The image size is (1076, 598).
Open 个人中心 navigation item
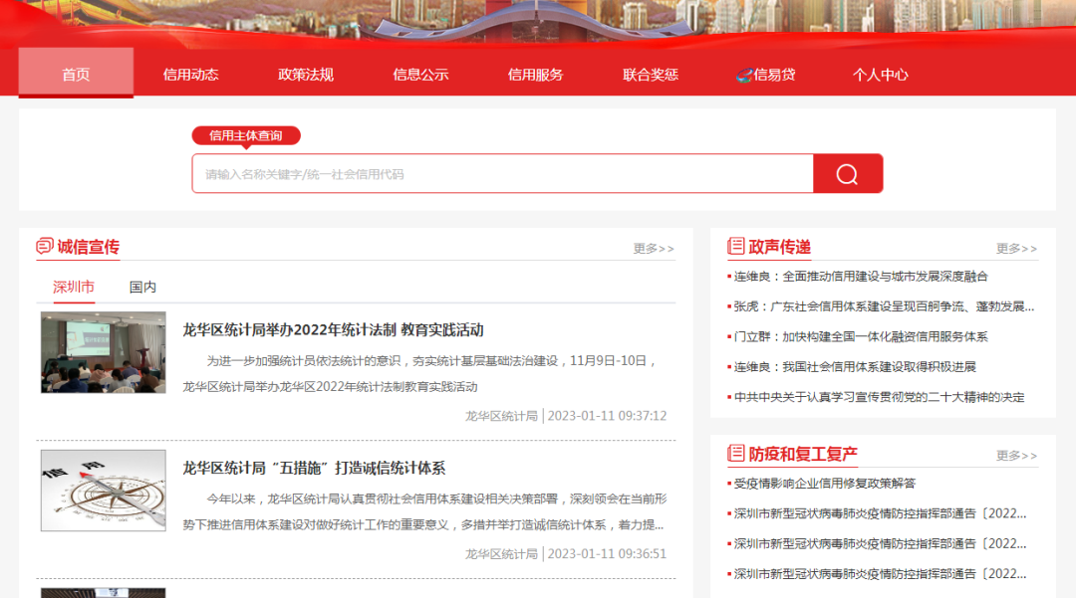click(880, 75)
